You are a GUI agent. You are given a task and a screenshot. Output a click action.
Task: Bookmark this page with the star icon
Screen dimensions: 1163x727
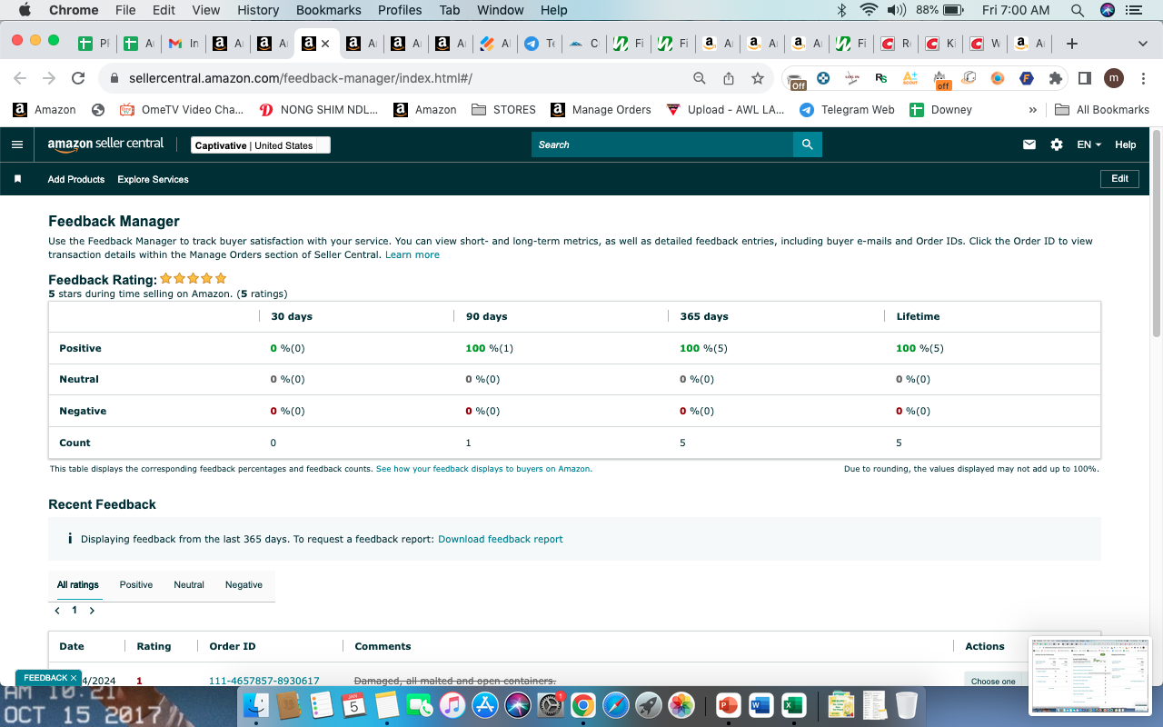tap(757, 78)
